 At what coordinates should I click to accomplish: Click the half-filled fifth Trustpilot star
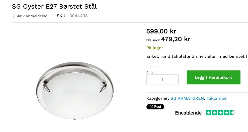[232, 113]
